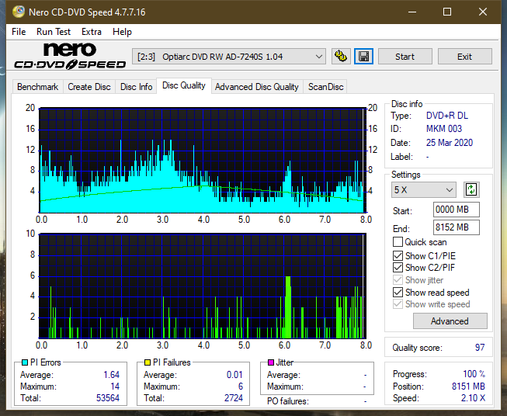Click the PI Errors graph area
This screenshot has height=416, width=507.
203,160
